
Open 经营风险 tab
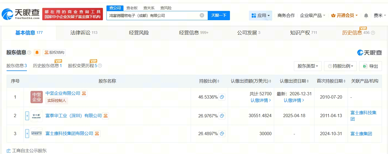click(139, 33)
